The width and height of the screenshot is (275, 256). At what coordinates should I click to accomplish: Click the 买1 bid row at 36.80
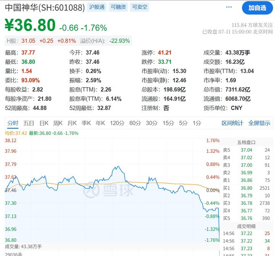pos(246,188)
